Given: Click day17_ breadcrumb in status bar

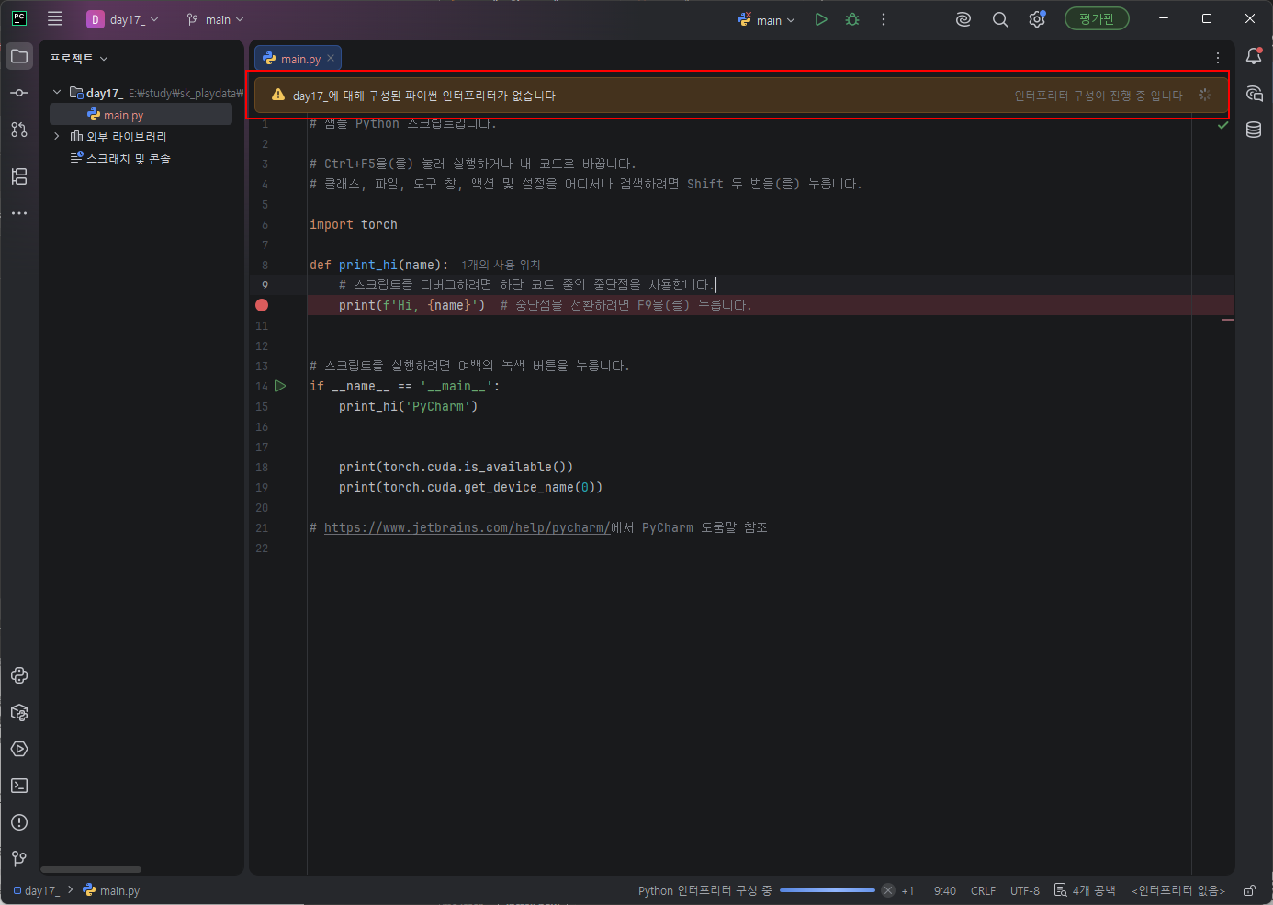Looking at the screenshot, I should (37, 890).
